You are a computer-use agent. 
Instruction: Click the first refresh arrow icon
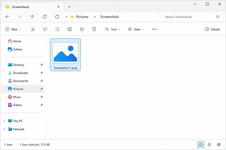click(x=45, y=17)
